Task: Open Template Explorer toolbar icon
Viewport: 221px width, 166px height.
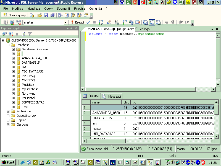Action: (x=79, y=15)
